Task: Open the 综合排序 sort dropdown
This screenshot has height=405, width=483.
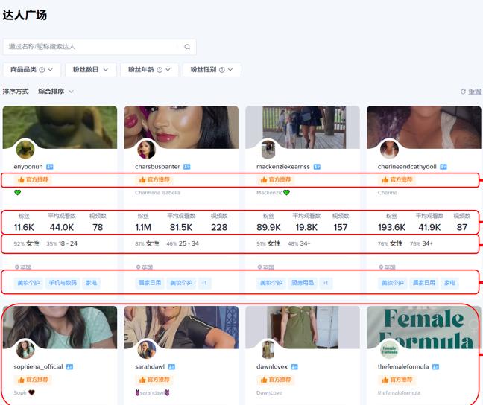Action: [x=56, y=92]
